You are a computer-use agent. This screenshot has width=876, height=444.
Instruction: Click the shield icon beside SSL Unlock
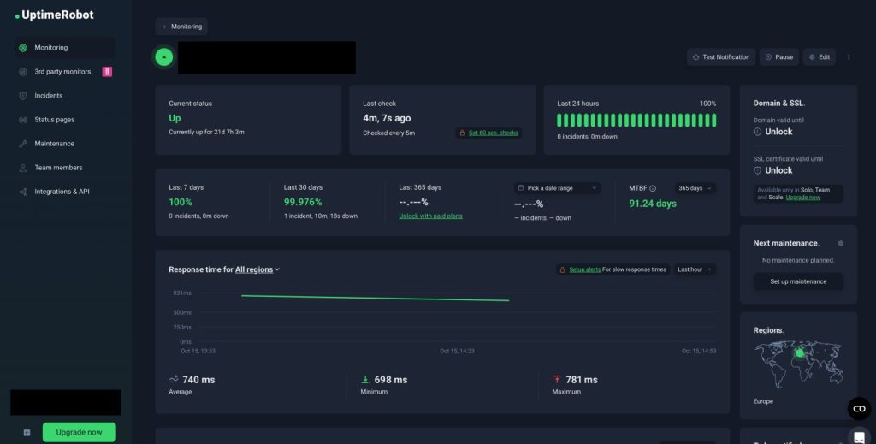758,170
